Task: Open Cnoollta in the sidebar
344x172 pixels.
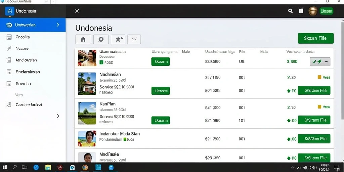Action: coord(23,37)
